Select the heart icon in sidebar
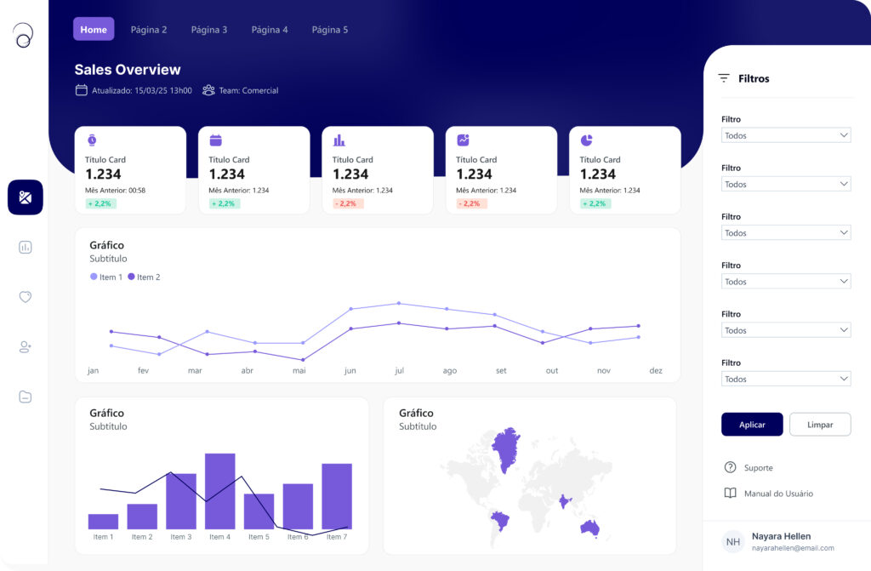Screen dimensions: 871x571 point(25,297)
